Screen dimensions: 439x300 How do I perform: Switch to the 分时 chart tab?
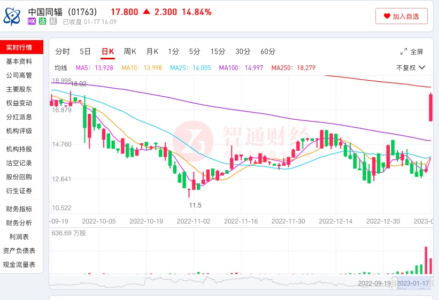click(x=63, y=51)
